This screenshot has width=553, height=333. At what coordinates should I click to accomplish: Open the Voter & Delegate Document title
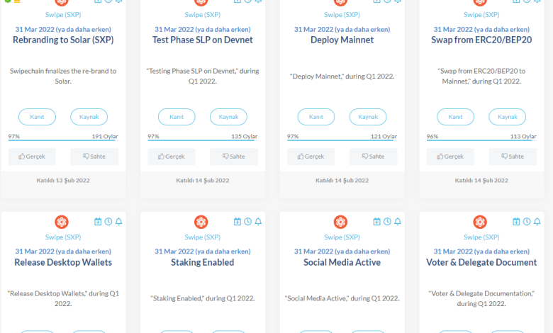(481, 262)
